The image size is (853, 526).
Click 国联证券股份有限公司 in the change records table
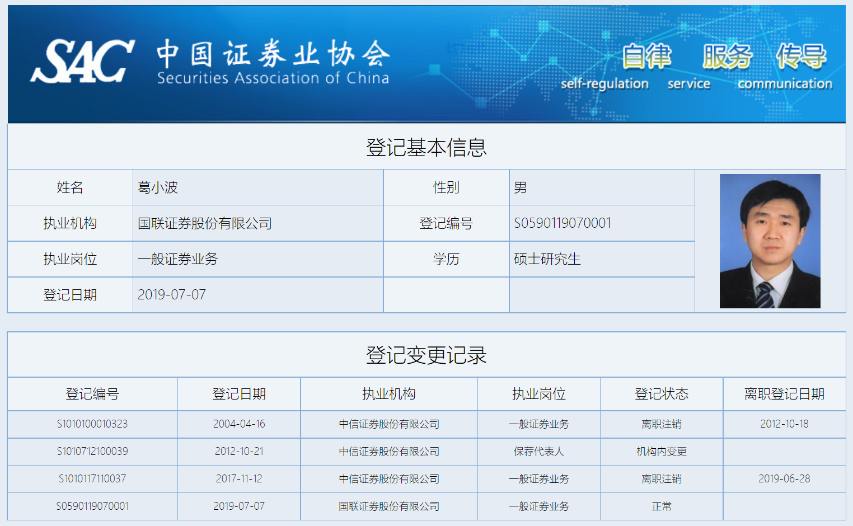[x=389, y=506]
